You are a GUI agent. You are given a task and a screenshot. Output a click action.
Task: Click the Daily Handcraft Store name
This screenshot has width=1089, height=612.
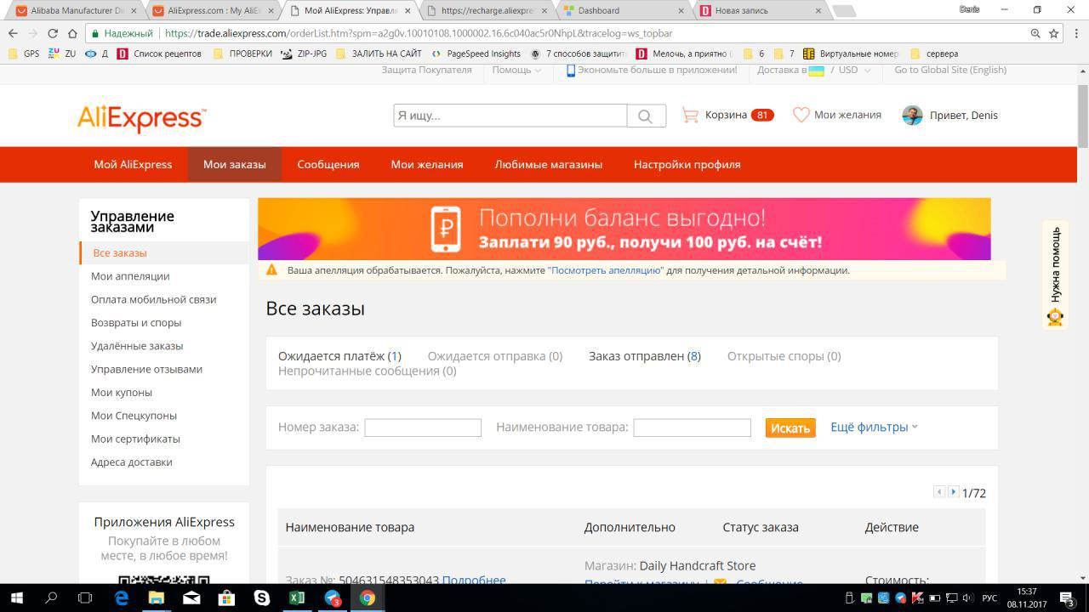coord(698,565)
